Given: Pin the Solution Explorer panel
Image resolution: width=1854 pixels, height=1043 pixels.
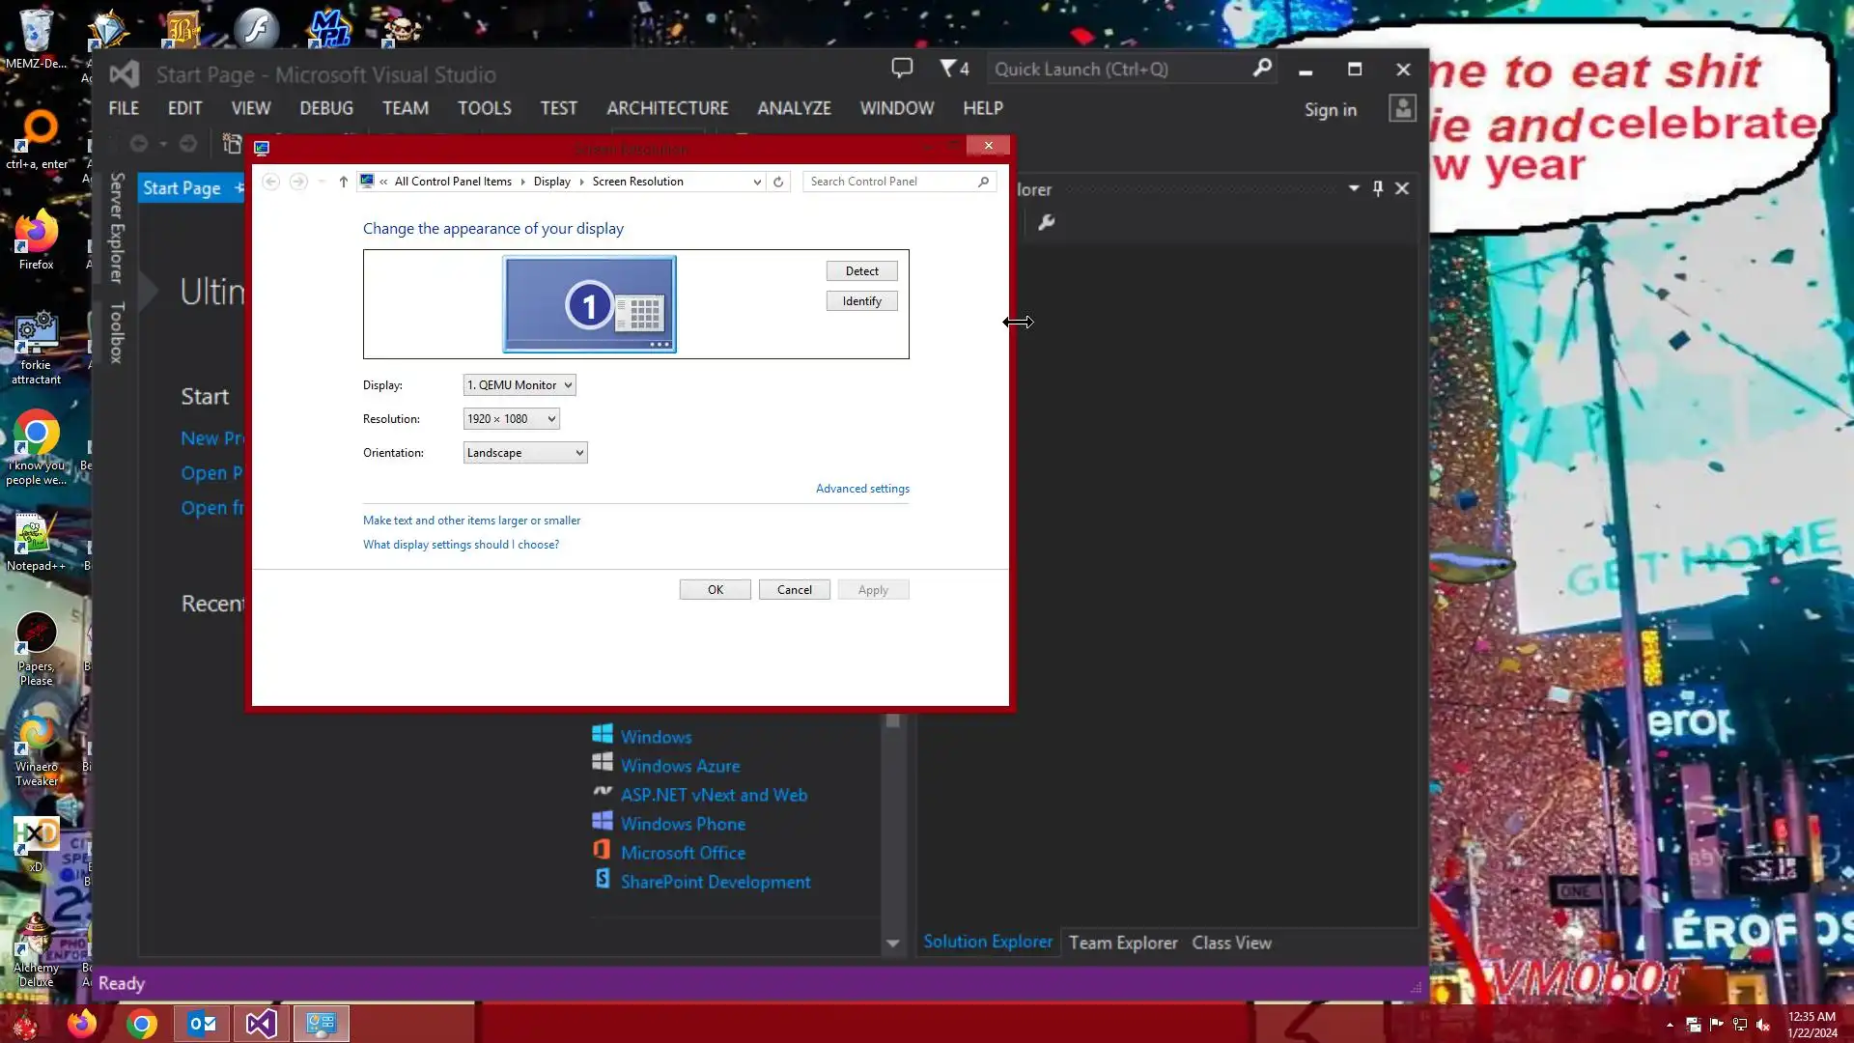Looking at the screenshot, I should 1378,188.
